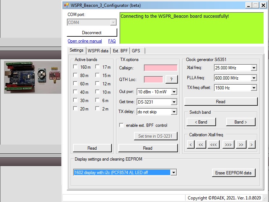Click the application icon in the title bar
The image size is (269, 202).
click(66, 5)
